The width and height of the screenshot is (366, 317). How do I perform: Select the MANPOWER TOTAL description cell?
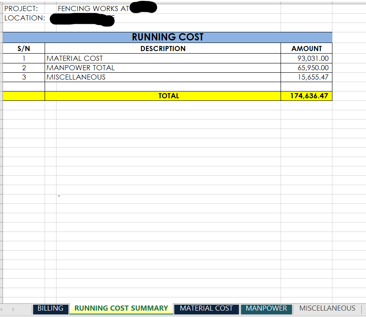(x=81, y=68)
